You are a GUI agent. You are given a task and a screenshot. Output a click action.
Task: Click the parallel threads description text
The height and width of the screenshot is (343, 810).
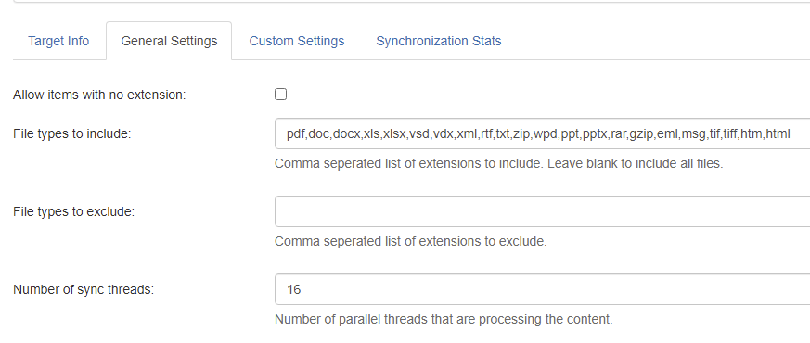click(444, 319)
